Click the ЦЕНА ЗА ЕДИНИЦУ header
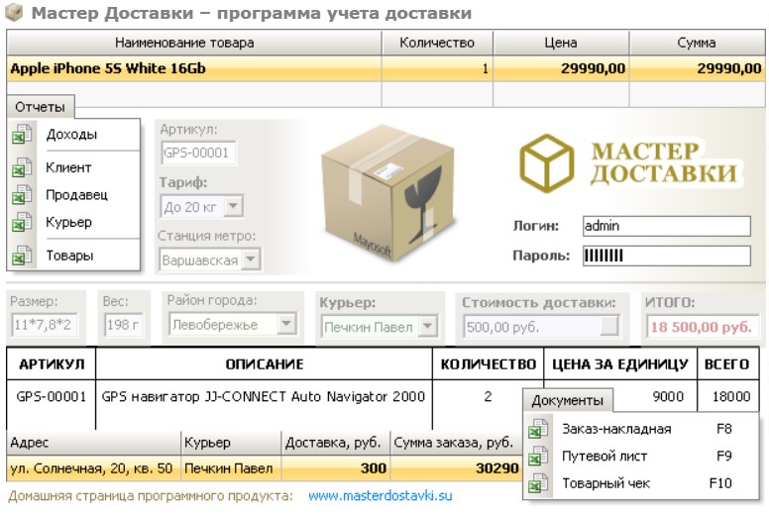The image size is (769, 516). [x=620, y=364]
